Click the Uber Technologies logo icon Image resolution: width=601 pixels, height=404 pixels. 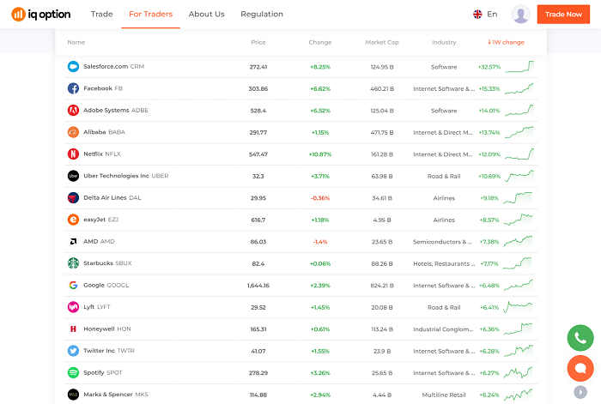[73, 176]
